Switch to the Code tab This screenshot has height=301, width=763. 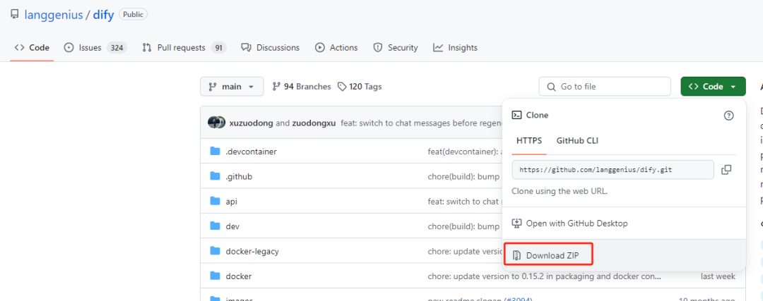click(x=32, y=47)
